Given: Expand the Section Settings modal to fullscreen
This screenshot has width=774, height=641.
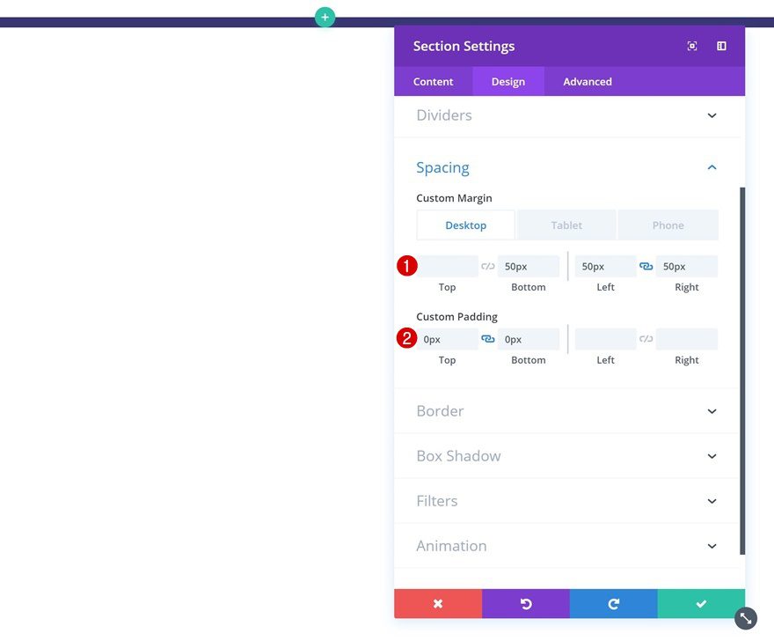Looking at the screenshot, I should click(x=691, y=46).
